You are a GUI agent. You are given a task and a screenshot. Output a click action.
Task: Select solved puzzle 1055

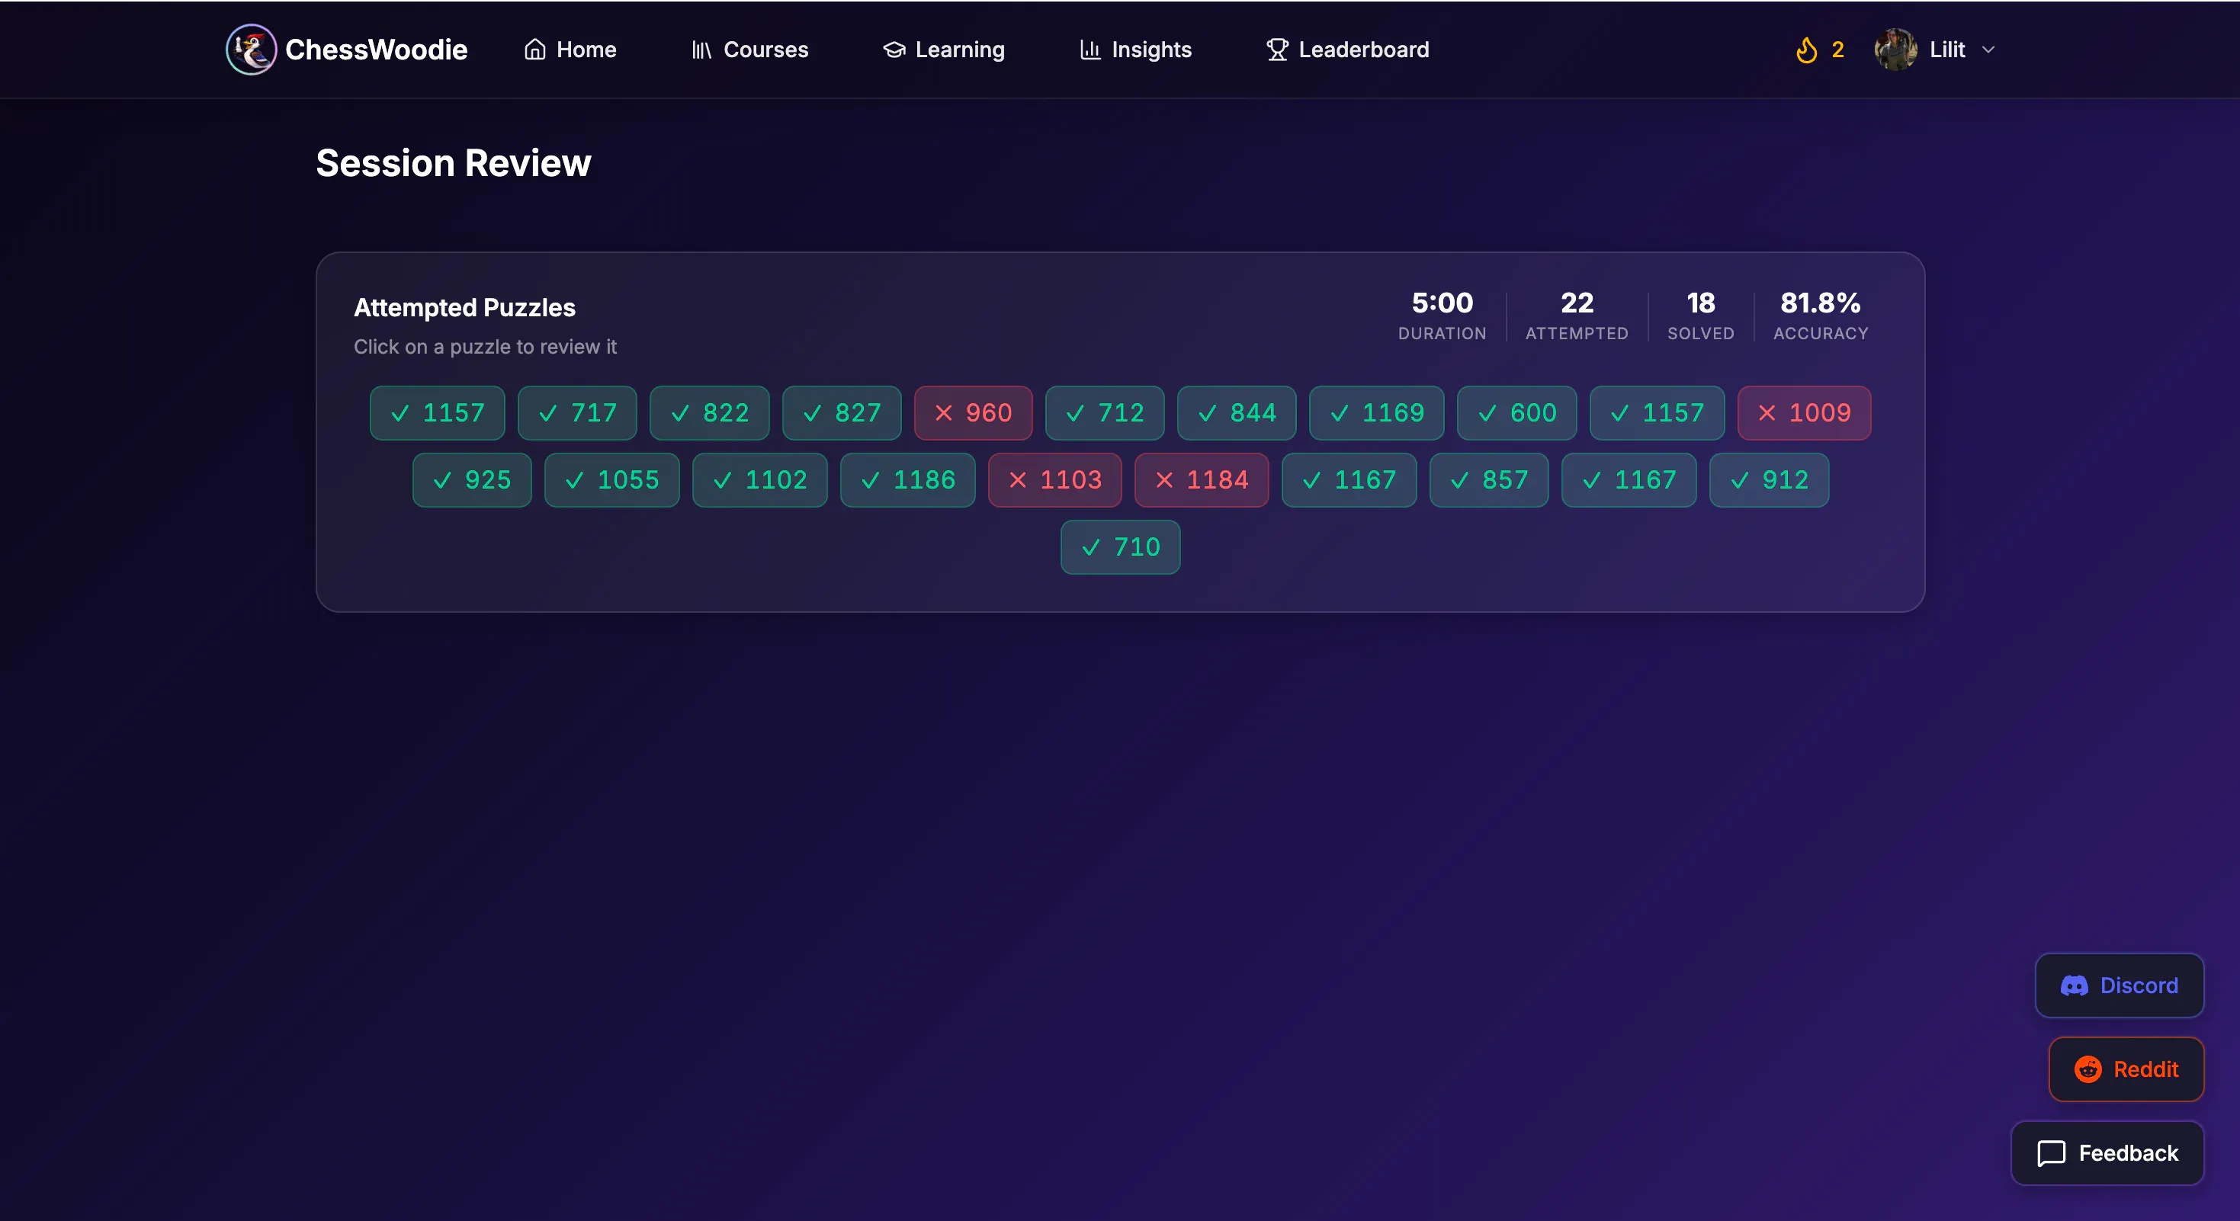click(612, 479)
